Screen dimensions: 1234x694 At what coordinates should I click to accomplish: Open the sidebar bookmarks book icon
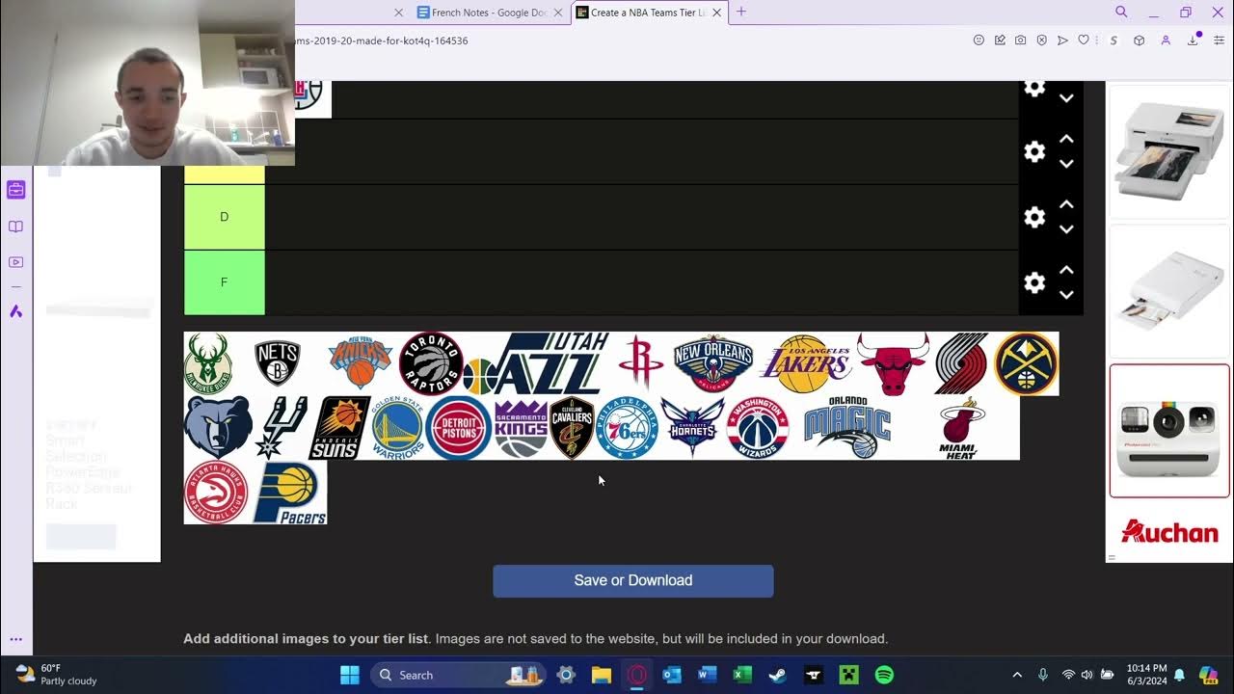(15, 227)
